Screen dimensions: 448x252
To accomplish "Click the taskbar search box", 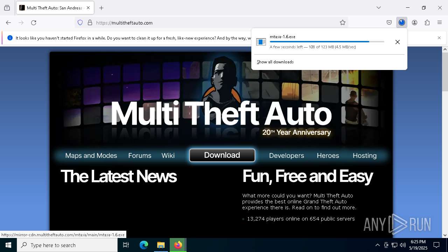I will point(67,245).
